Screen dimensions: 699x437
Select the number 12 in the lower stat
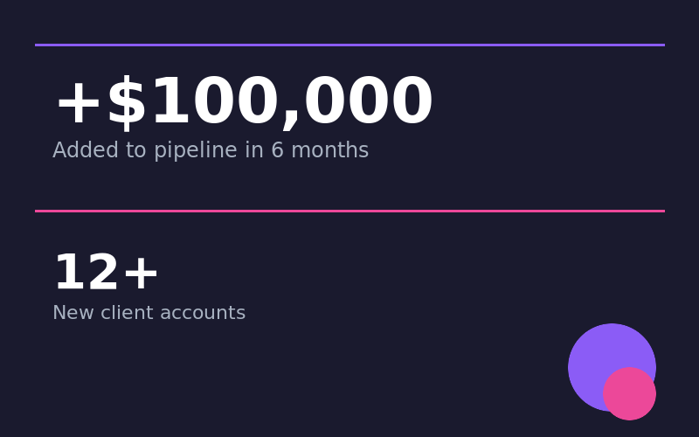[x=86, y=274]
